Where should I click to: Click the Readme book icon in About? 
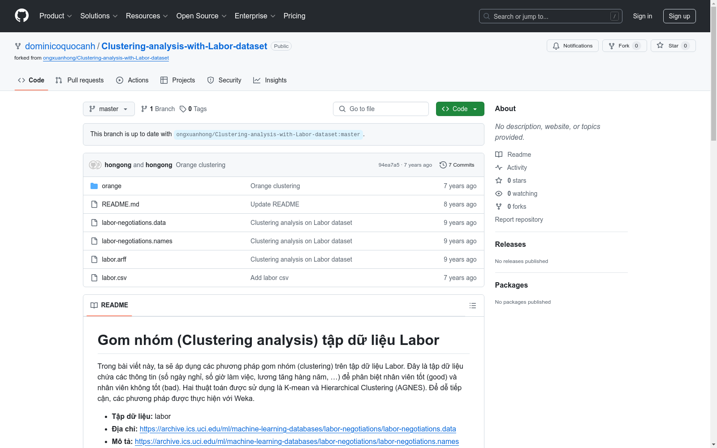tap(499, 155)
